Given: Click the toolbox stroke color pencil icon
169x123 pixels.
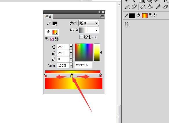Looking at the screenshot, I should [126, 15].
